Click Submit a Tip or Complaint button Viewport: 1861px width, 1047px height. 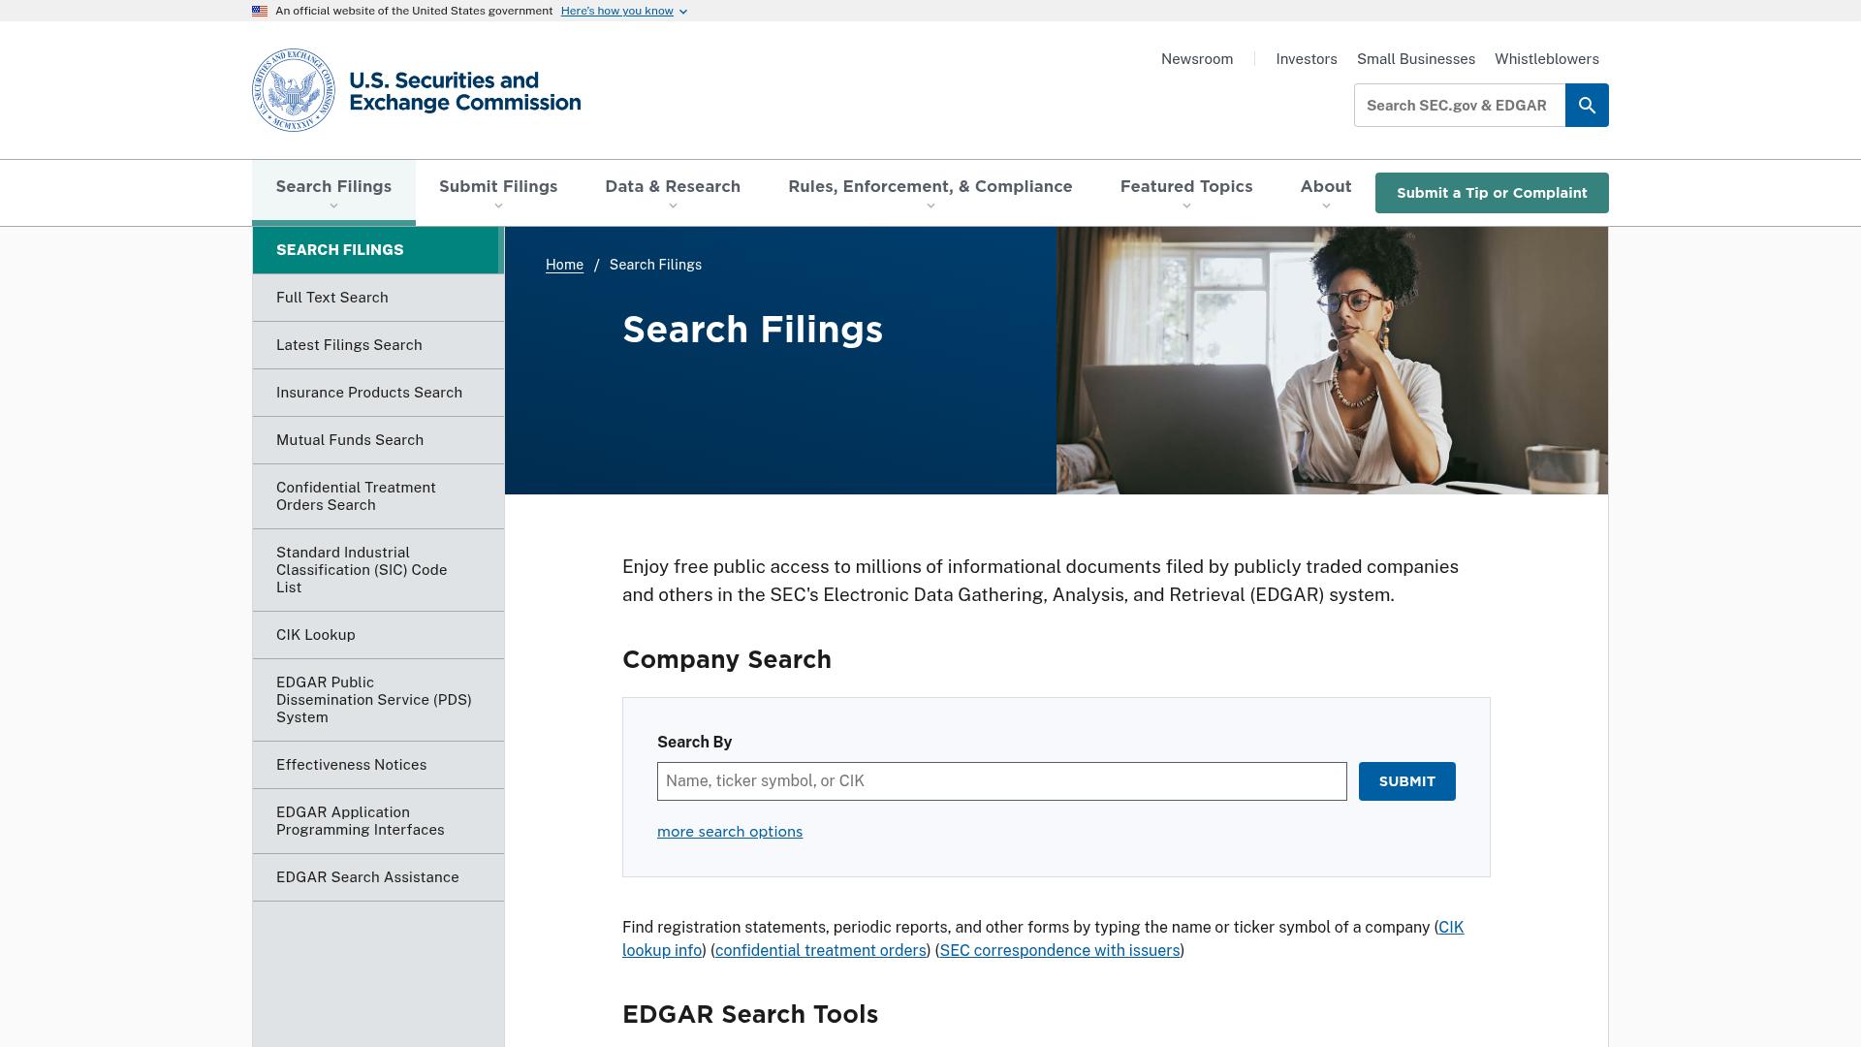1492,193
